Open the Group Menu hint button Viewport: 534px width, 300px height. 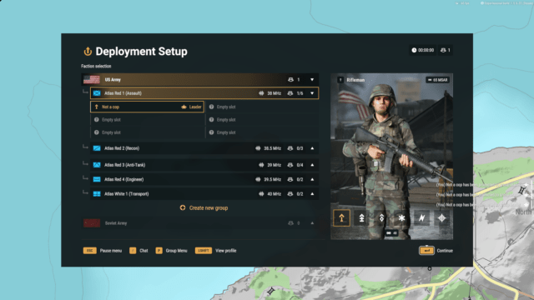click(x=171, y=251)
